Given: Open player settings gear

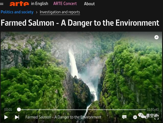Looking at the screenshot, I should (135, 117).
